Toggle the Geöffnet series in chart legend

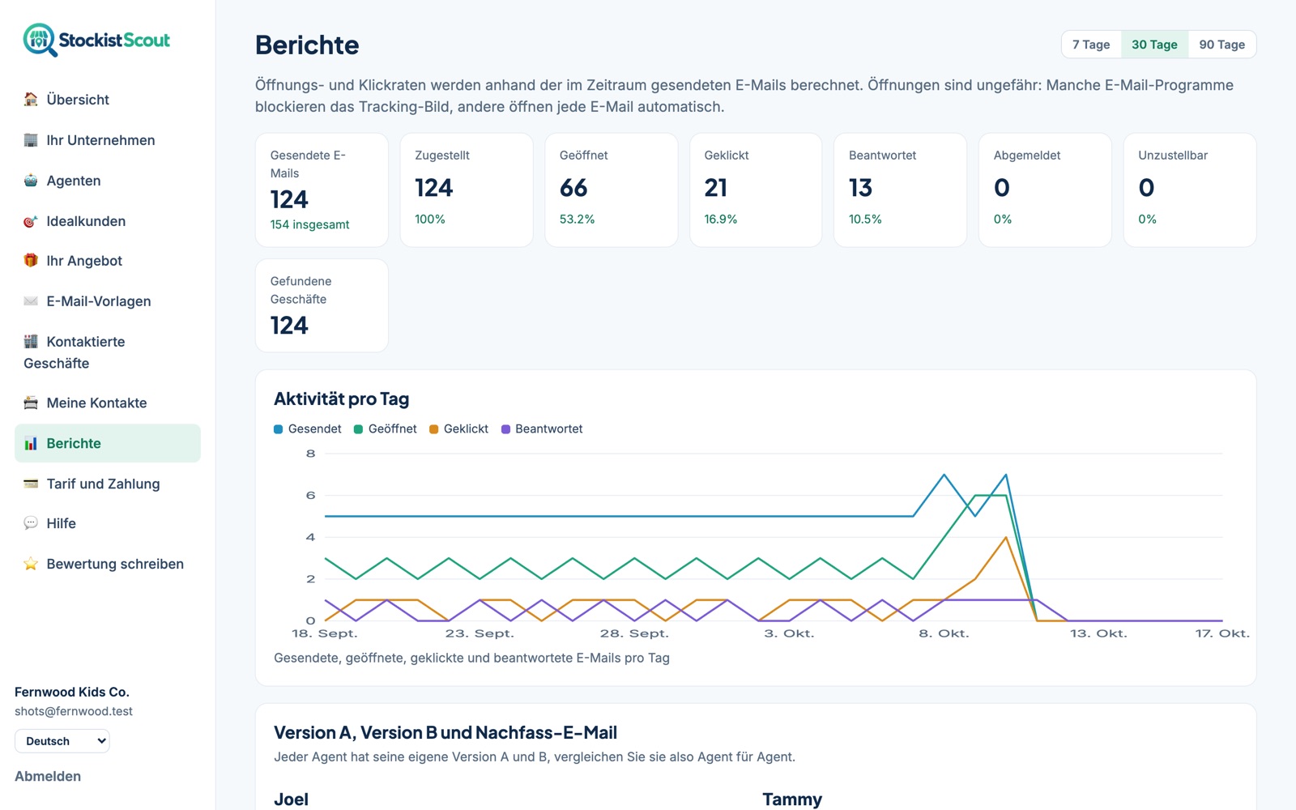tap(386, 429)
